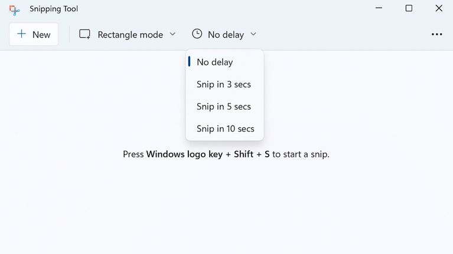Click the Rectangle mode label text
This screenshot has height=254, width=453.
coord(130,35)
